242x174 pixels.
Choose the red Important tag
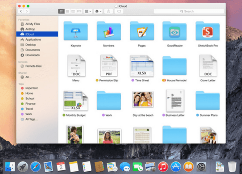[31, 88]
